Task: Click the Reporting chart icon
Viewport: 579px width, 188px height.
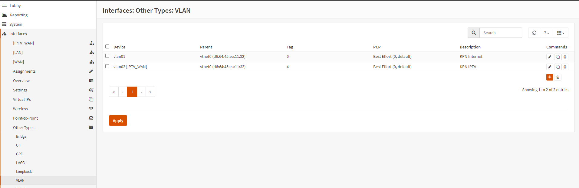Action: point(5,15)
